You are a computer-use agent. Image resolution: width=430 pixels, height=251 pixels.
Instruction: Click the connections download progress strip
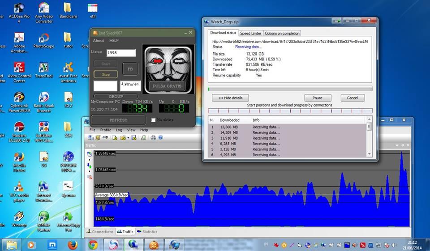(x=290, y=111)
